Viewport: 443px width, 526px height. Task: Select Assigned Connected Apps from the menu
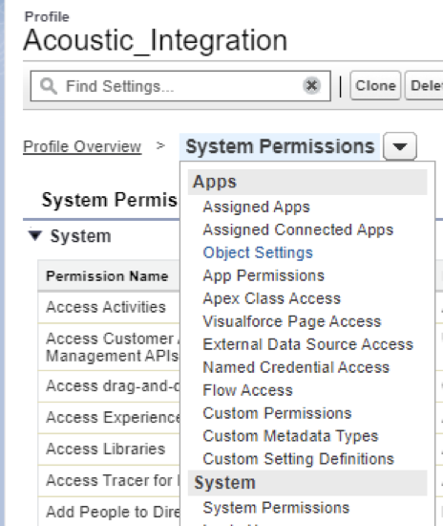(298, 230)
